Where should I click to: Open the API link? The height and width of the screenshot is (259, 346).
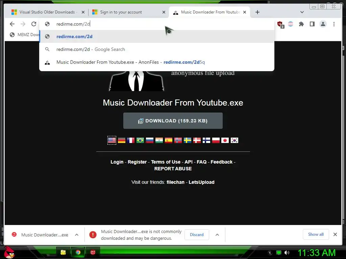189,162
